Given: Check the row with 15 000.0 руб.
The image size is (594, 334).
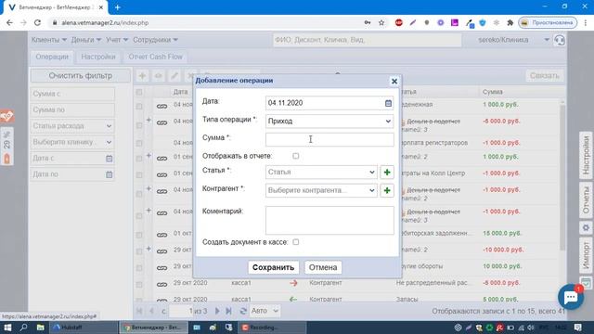Looking at the screenshot, I should coord(139,235).
